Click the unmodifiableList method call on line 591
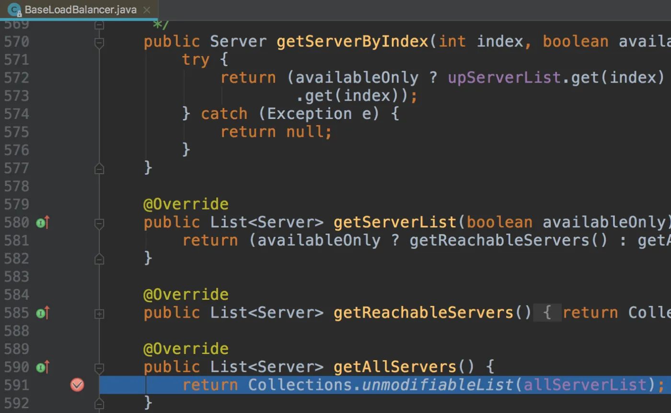 (x=437, y=385)
